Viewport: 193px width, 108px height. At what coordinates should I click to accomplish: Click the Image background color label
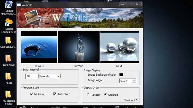coord(102,75)
